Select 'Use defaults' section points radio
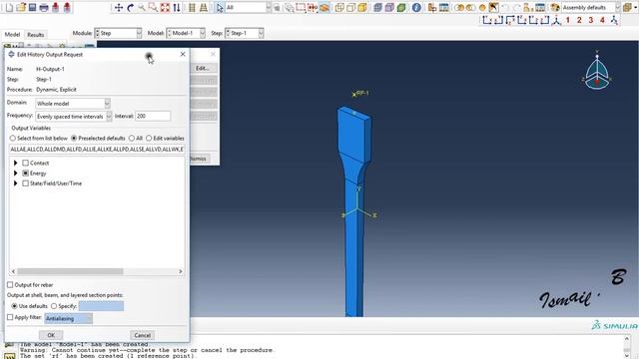This screenshot has width=639, height=359. pos(14,306)
